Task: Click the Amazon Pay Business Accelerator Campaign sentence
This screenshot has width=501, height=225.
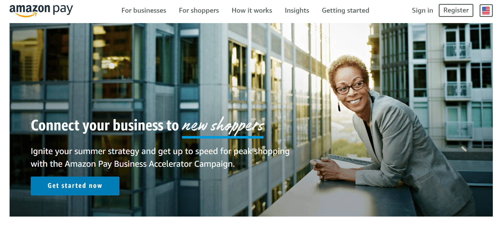Action: click(133, 164)
